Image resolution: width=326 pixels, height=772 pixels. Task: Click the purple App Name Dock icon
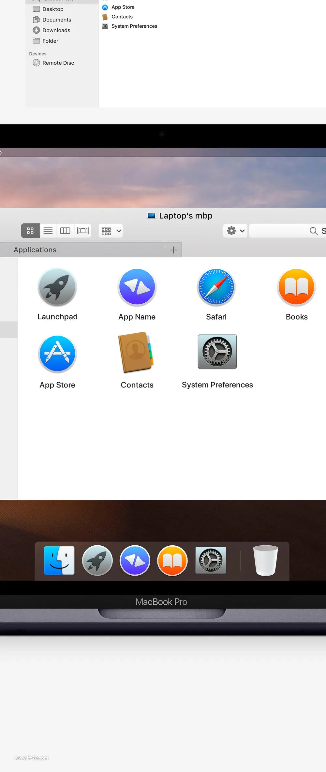(135, 560)
